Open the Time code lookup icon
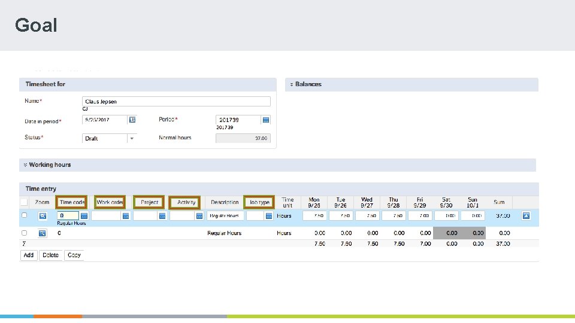The height and width of the screenshot is (323, 575). tap(84, 216)
